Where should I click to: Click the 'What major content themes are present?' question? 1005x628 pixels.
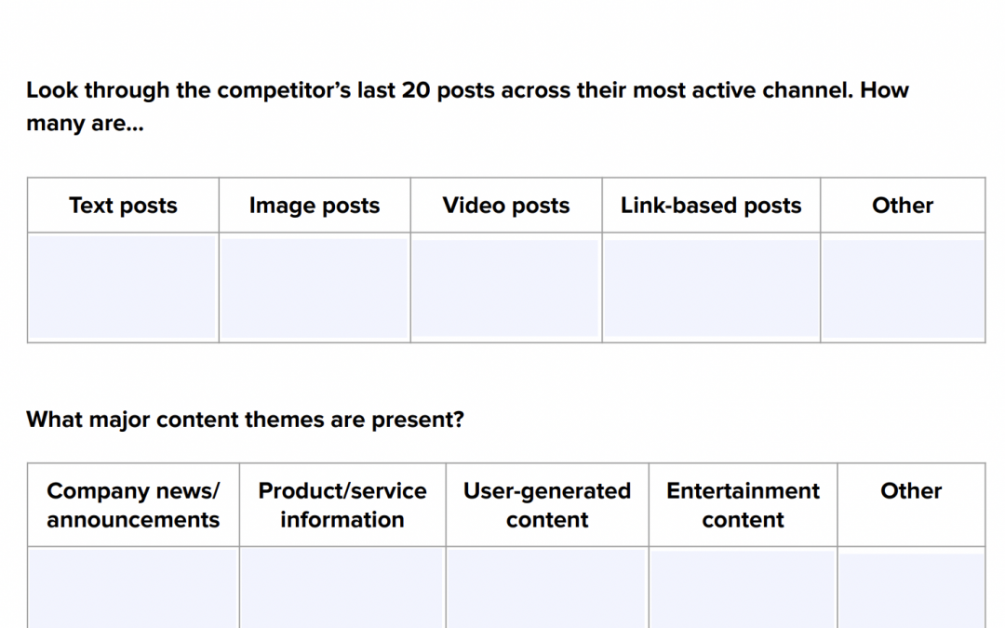[x=245, y=420]
